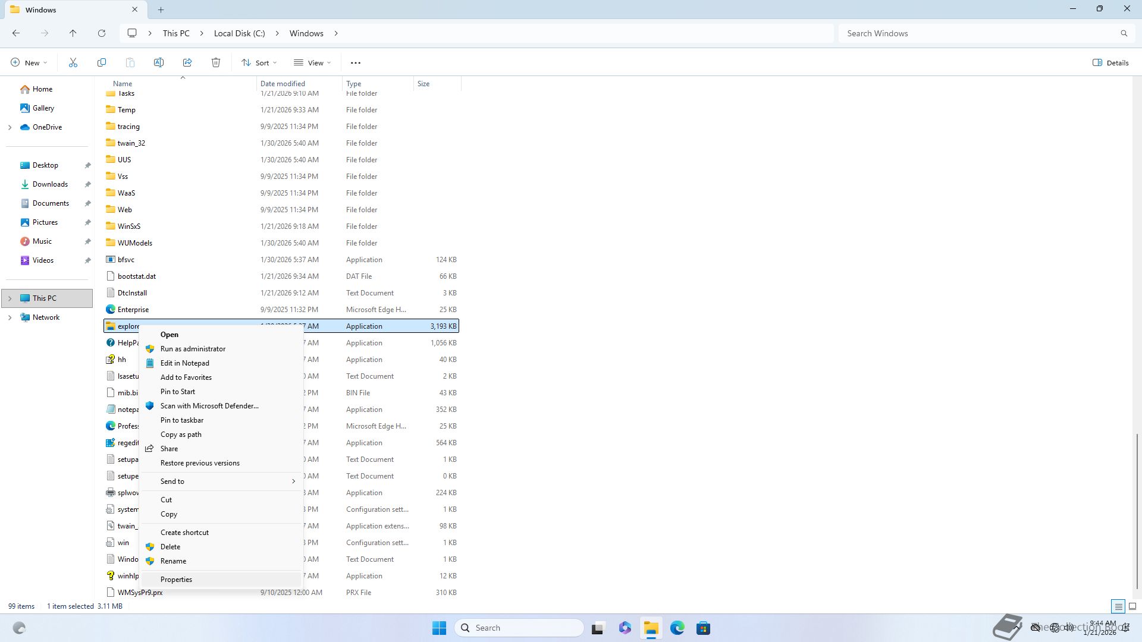Open Microsoft Edge from the taskbar
This screenshot has height=642, width=1142.
point(677,628)
